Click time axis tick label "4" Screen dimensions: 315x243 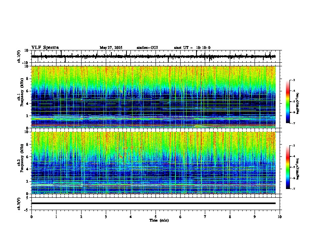[131, 217]
